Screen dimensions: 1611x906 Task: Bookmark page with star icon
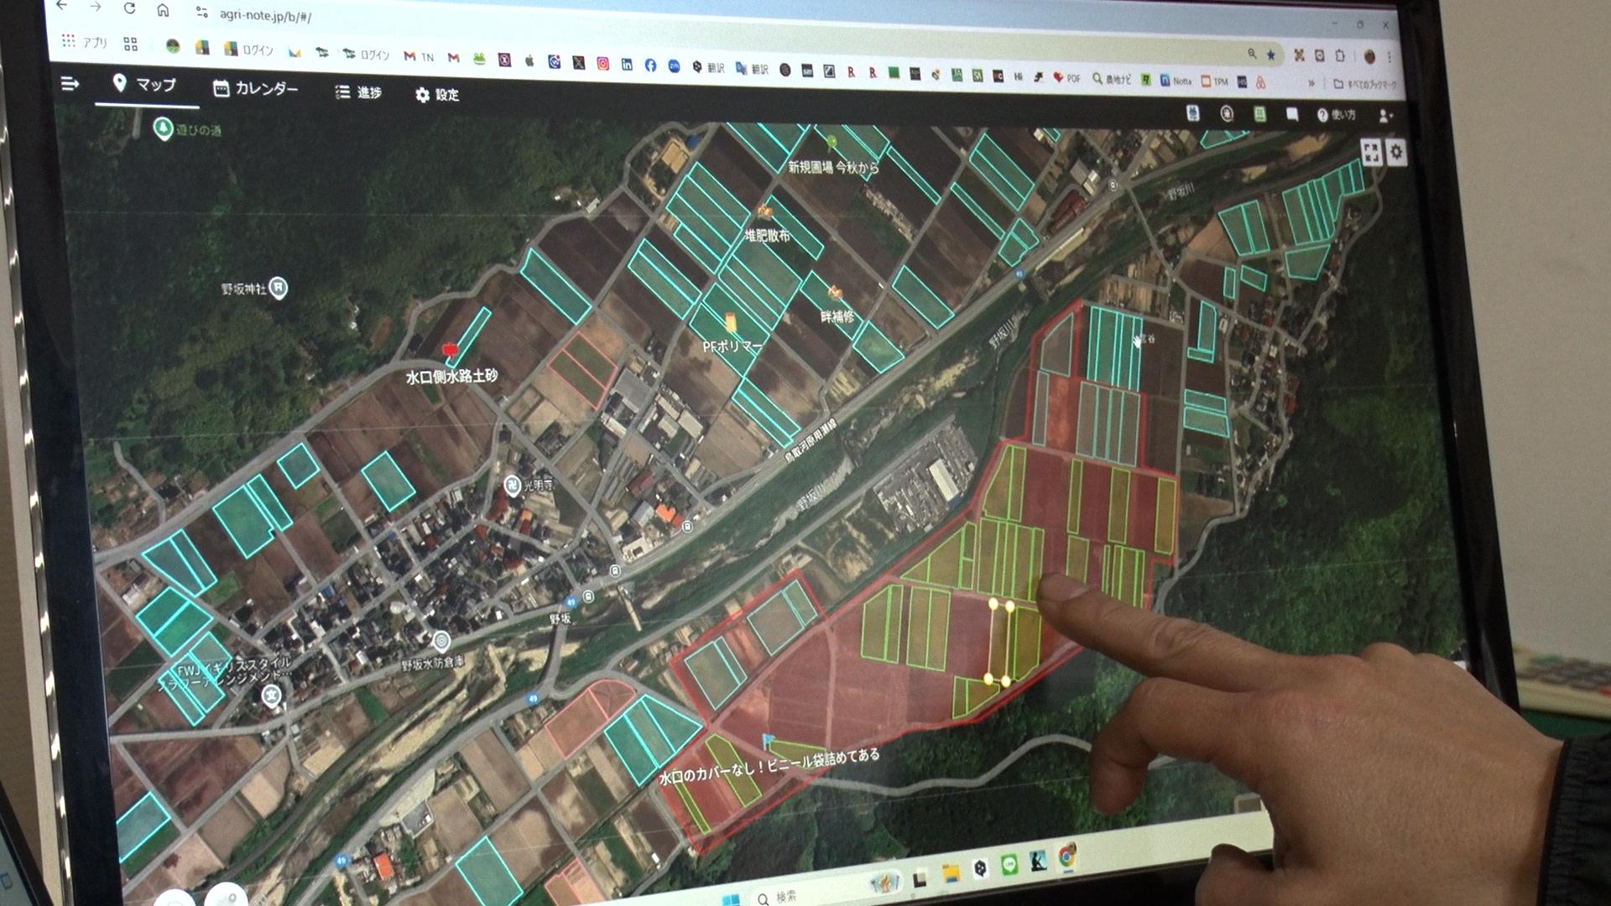pyautogui.click(x=1271, y=55)
